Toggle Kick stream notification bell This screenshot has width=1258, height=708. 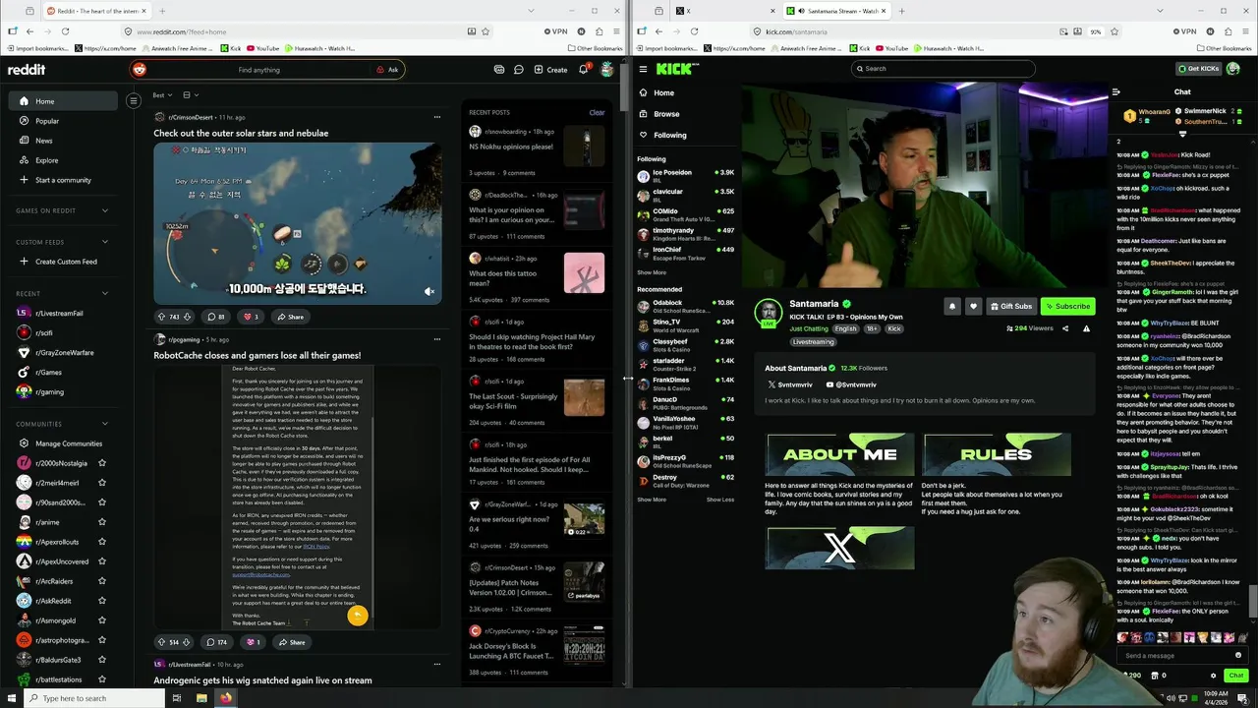951,307
